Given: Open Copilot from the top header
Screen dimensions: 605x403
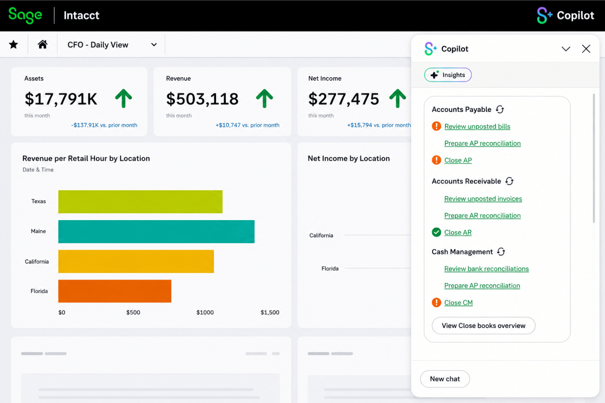Looking at the screenshot, I should (x=565, y=16).
